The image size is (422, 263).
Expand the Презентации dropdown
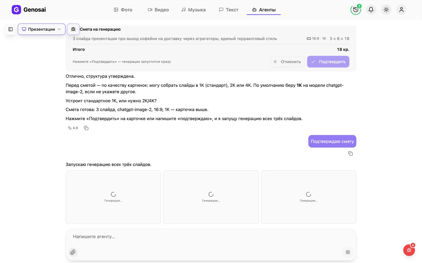(42, 29)
